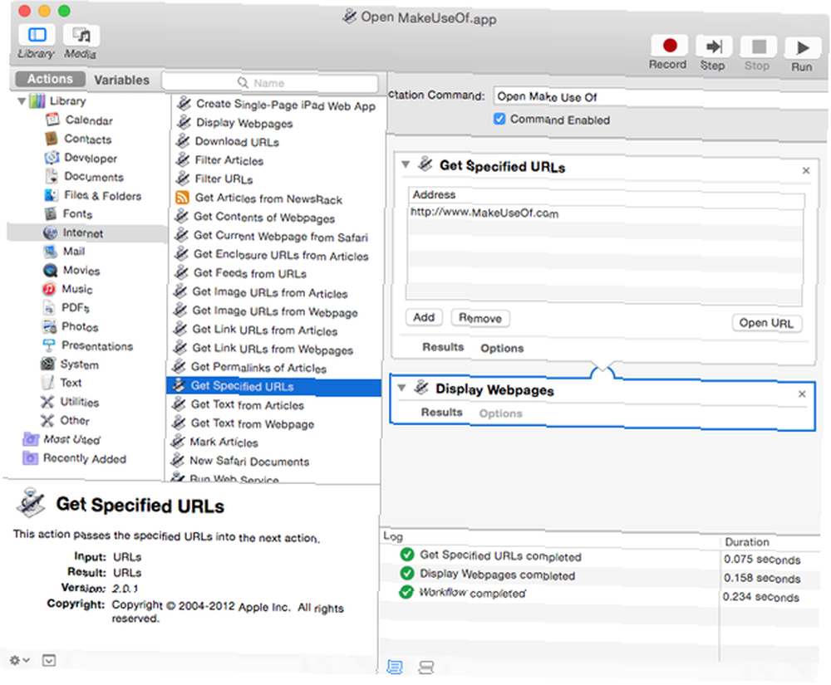
Task: Select the Calendar category icon
Action: click(52, 120)
